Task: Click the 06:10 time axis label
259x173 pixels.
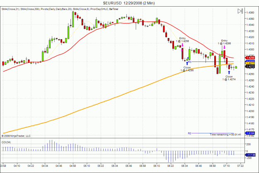Action: 157,166
